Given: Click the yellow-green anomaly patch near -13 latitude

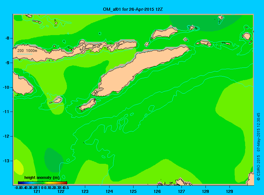Looking at the screenshot, I should [x=18, y=167].
